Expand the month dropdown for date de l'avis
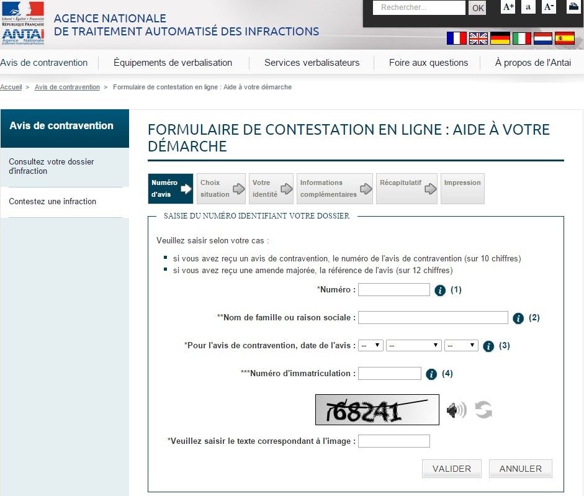This screenshot has width=584, height=496. coord(413,346)
